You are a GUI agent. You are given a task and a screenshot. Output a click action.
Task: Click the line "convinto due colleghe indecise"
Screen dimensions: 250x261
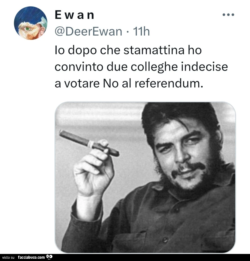(x=141, y=67)
